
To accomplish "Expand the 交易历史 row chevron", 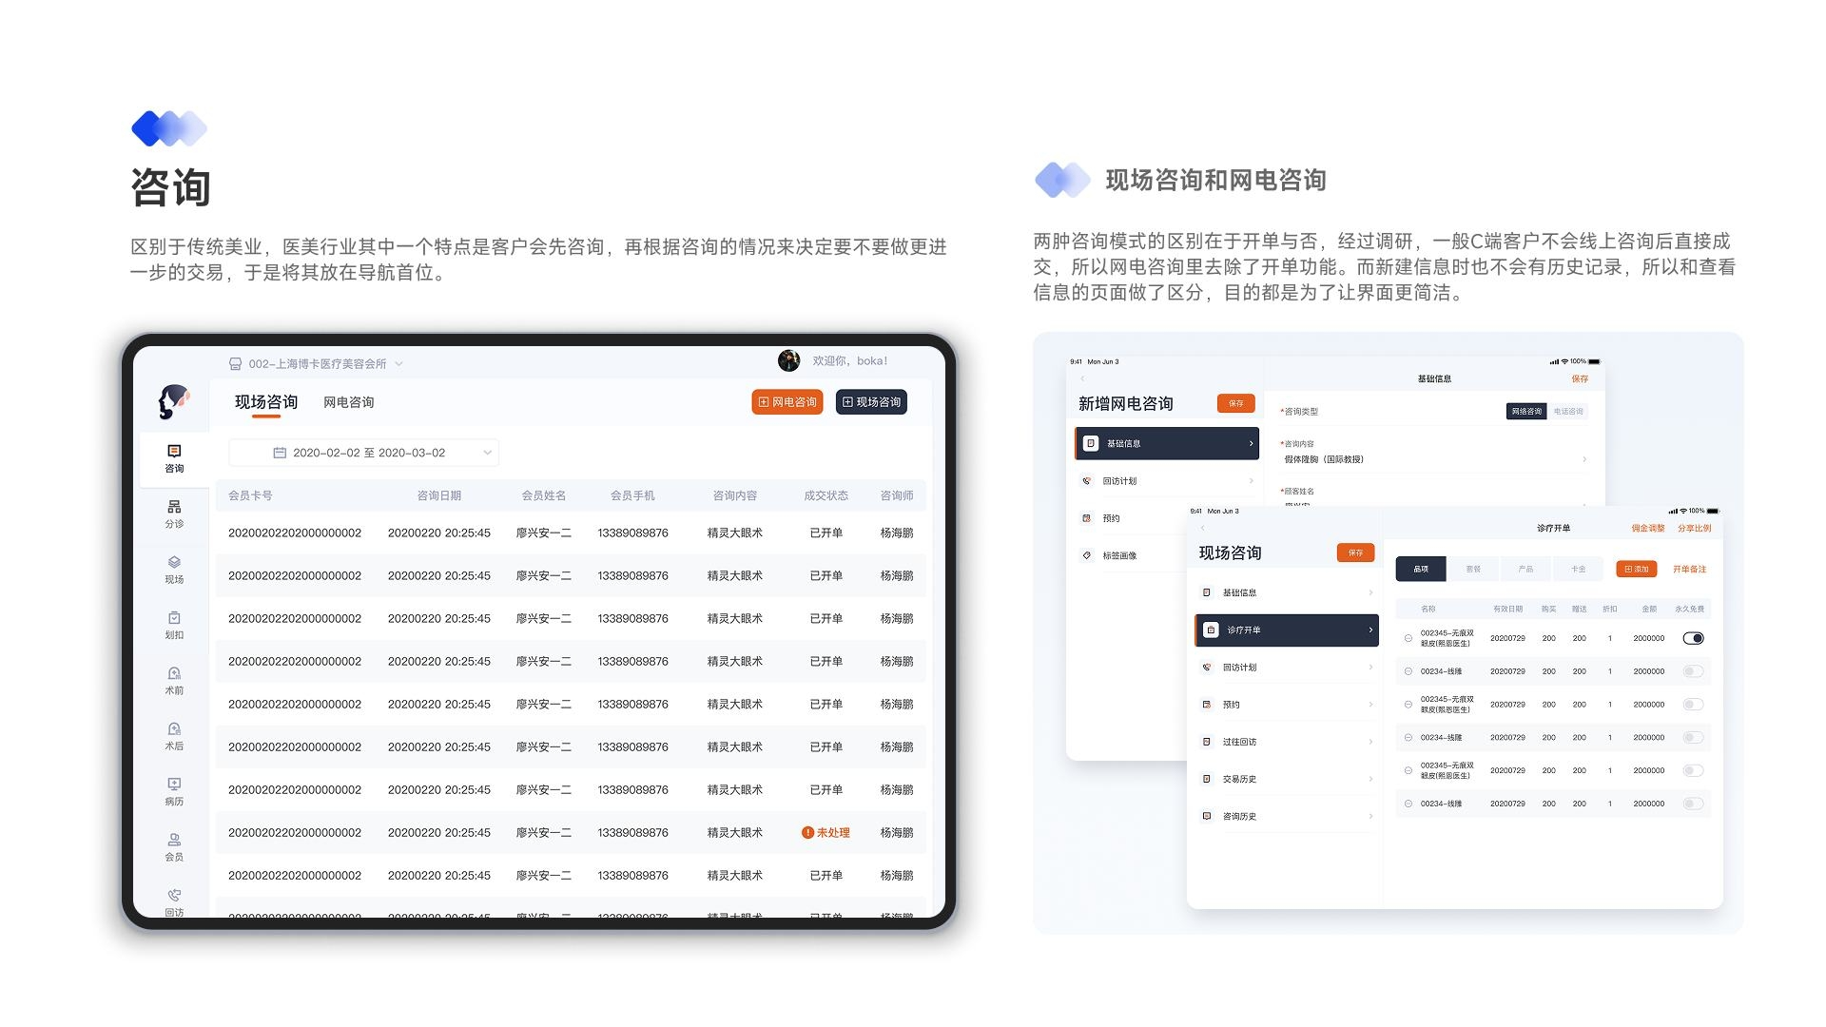I will tap(1370, 780).
